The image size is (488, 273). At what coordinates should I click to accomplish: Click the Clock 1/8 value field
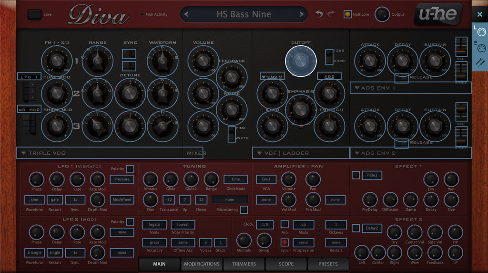tap(265, 224)
